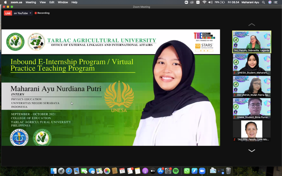Launch Spotify from the dock
The image size is (282, 176).
[176, 171]
